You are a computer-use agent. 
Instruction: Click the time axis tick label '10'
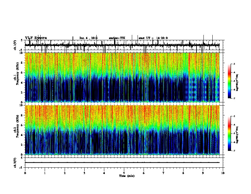coord(223,173)
